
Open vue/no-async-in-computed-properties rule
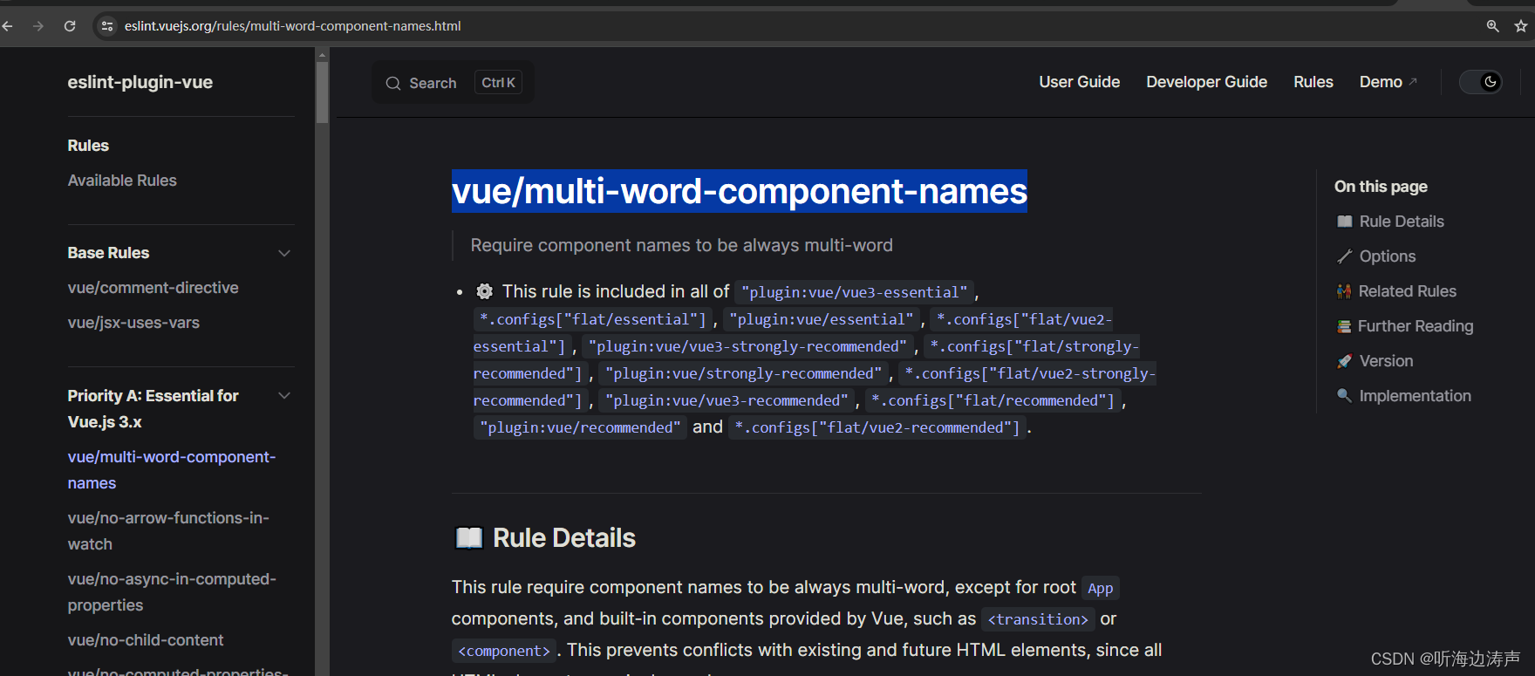pos(172,592)
